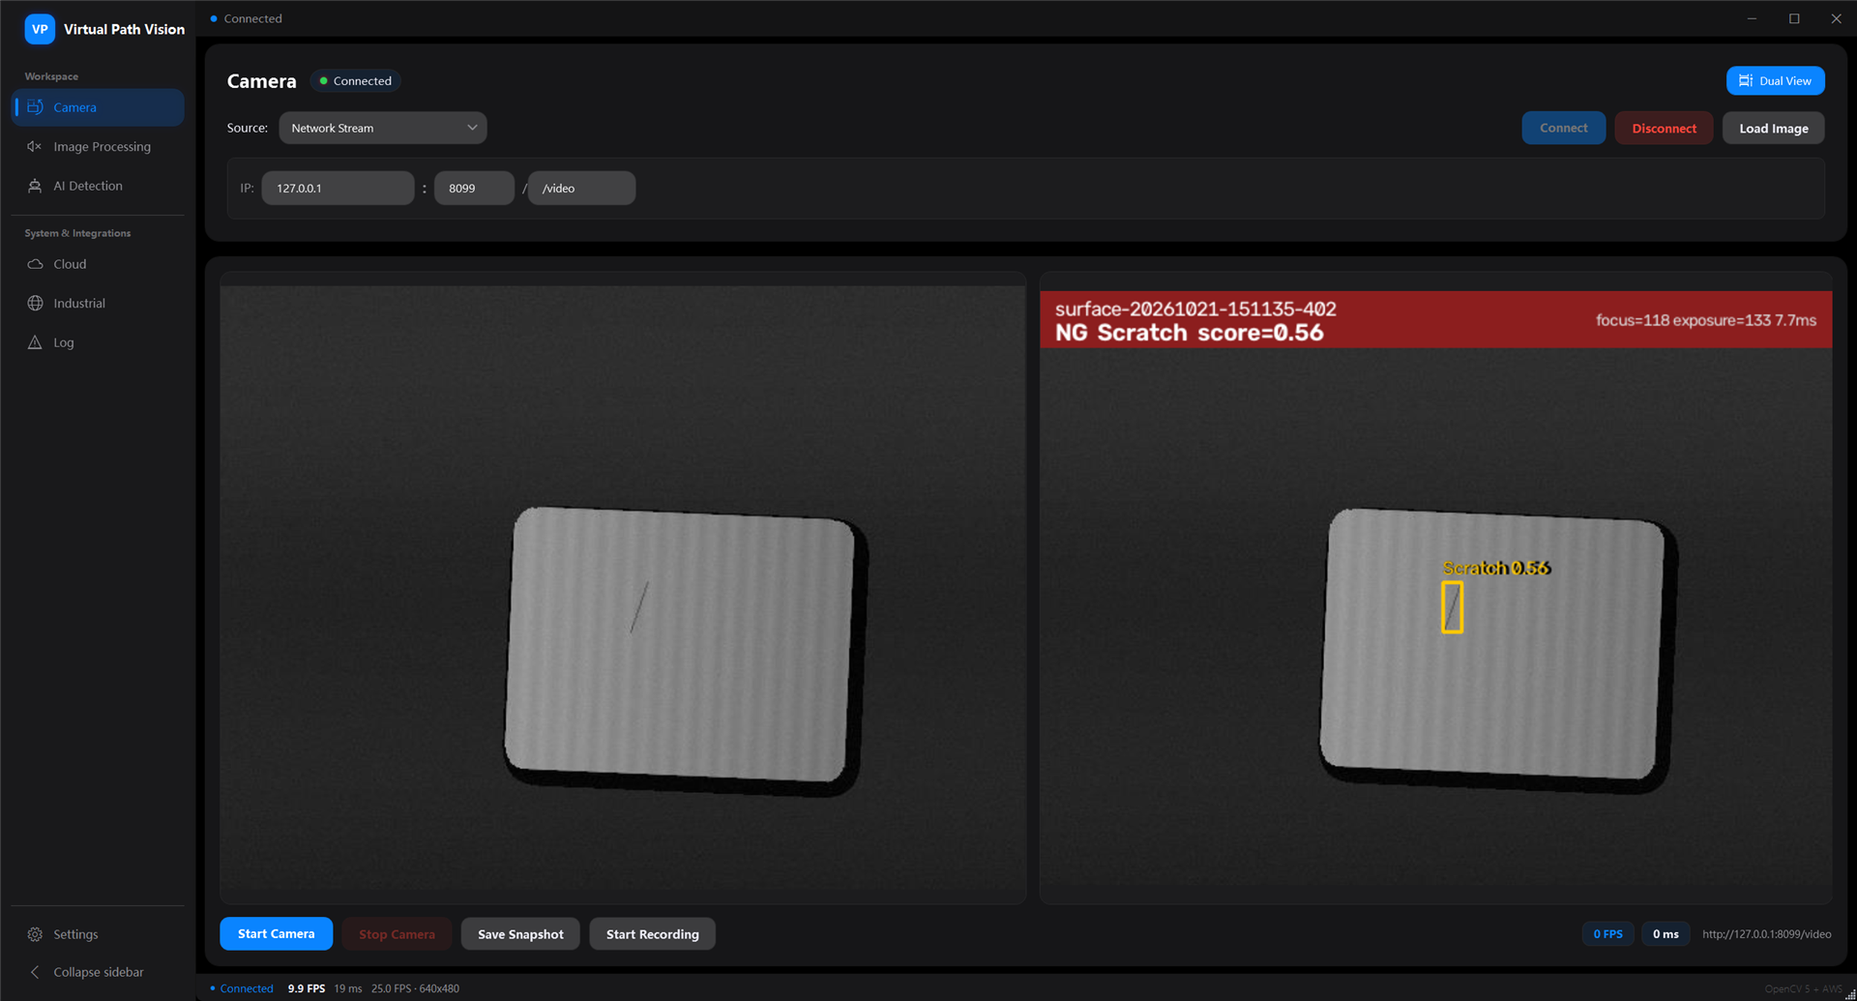Viewport: 1857px width, 1001px height.
Task: Click the raw camera feed preview
Action: [x=623, y=587]
